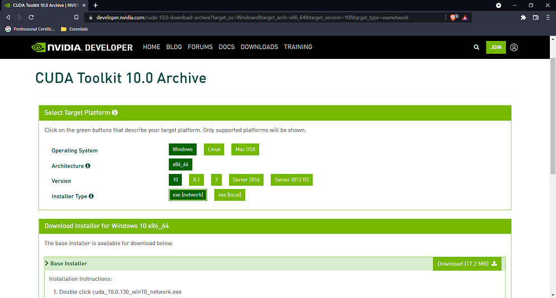Screen dimensions: 556x298
Task: Click the lock icon in the address bar
Action: click(x=91, y=17)
